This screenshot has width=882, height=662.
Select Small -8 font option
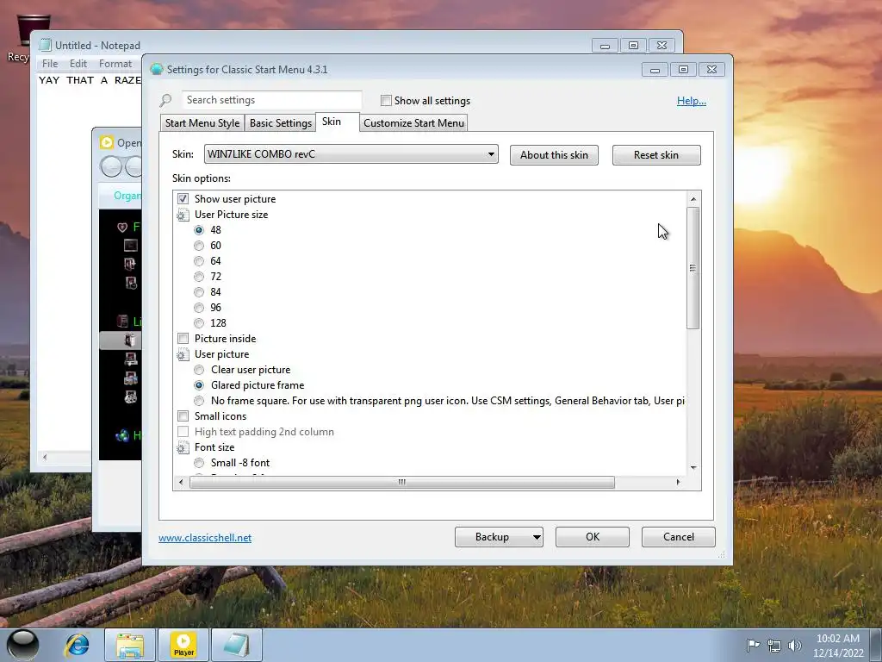[x=199, y=463]
